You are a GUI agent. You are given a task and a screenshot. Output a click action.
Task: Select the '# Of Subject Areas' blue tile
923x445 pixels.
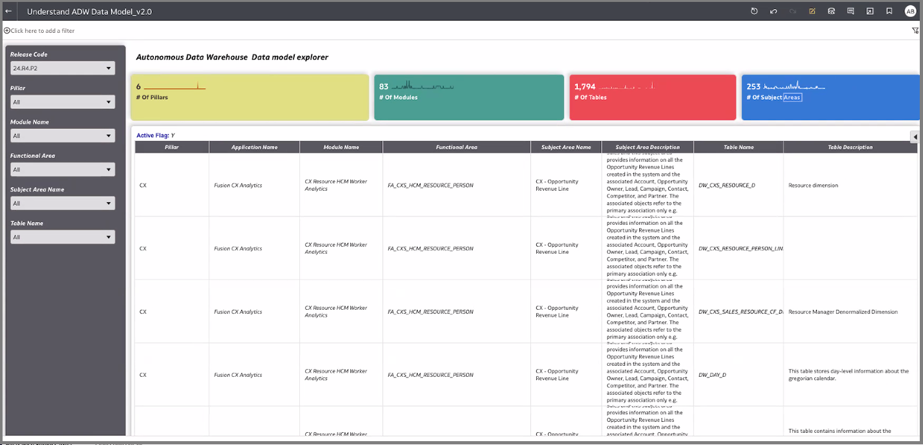click(x=830, y=97)
